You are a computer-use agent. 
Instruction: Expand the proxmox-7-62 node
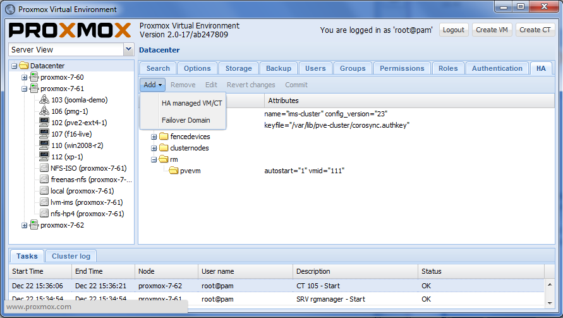(x=25, y=225)
